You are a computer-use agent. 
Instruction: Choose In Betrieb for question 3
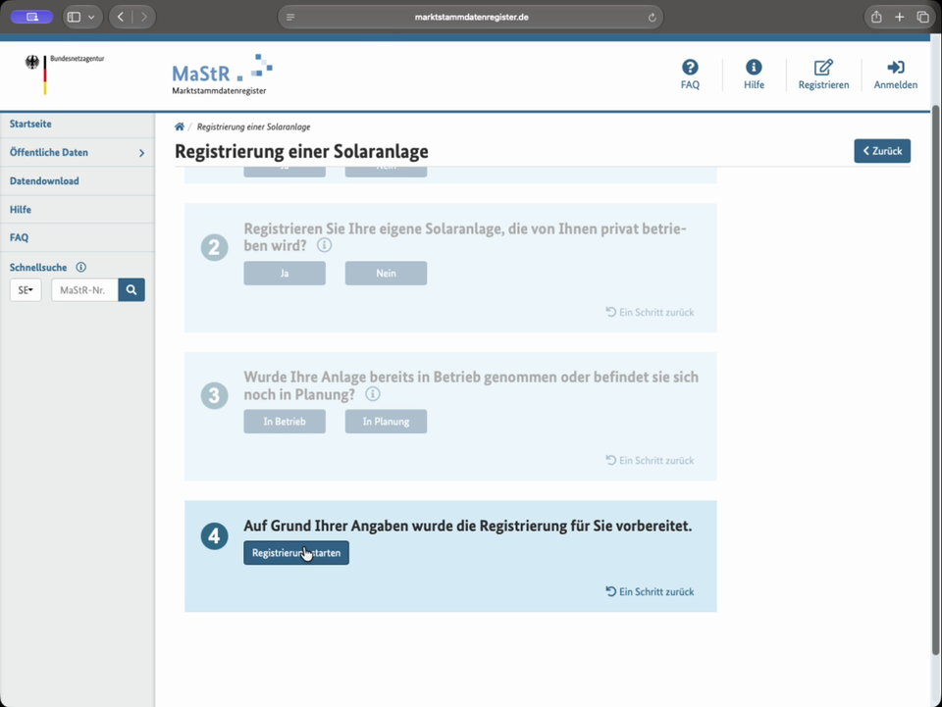click(285, 422)
